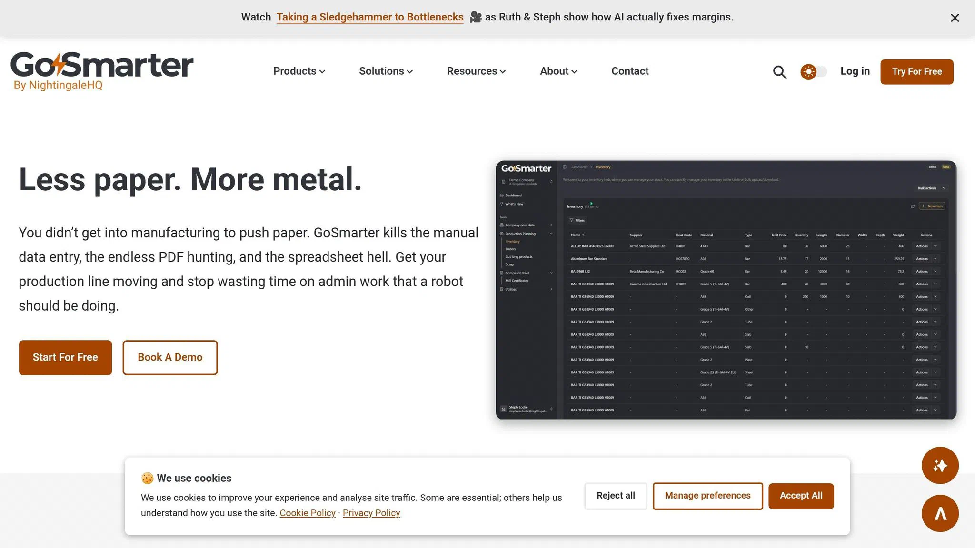Open the Cookie Policy link
Viewport: 975px width, 548px height.
click(308, 513)
